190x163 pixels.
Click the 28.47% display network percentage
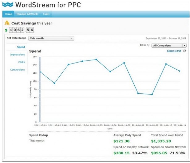[x=140, y=153]
